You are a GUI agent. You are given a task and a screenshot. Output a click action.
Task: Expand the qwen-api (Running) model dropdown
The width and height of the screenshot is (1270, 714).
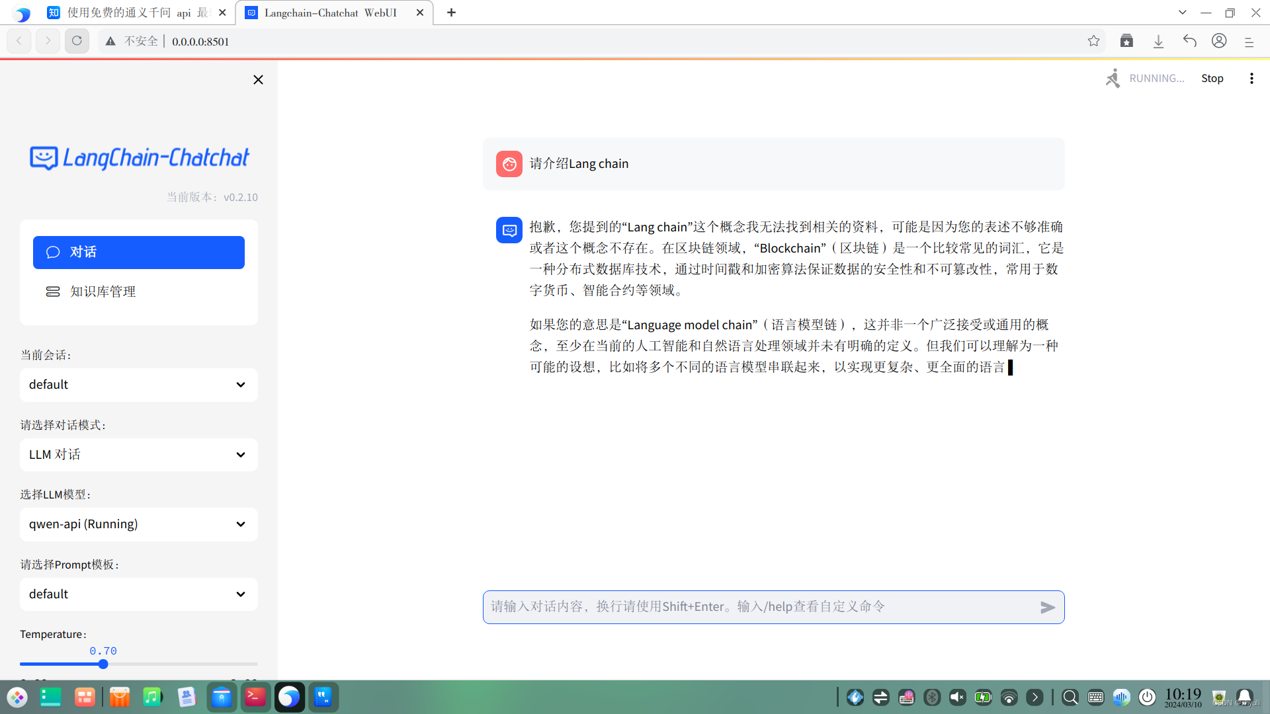click(139, 524)
